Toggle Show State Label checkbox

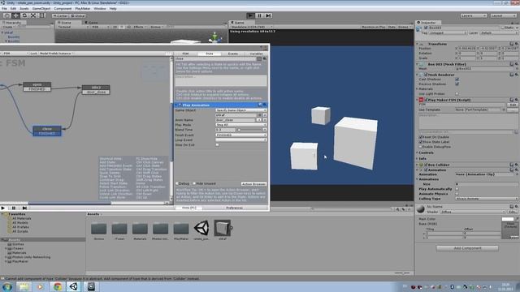click(421, 142)
